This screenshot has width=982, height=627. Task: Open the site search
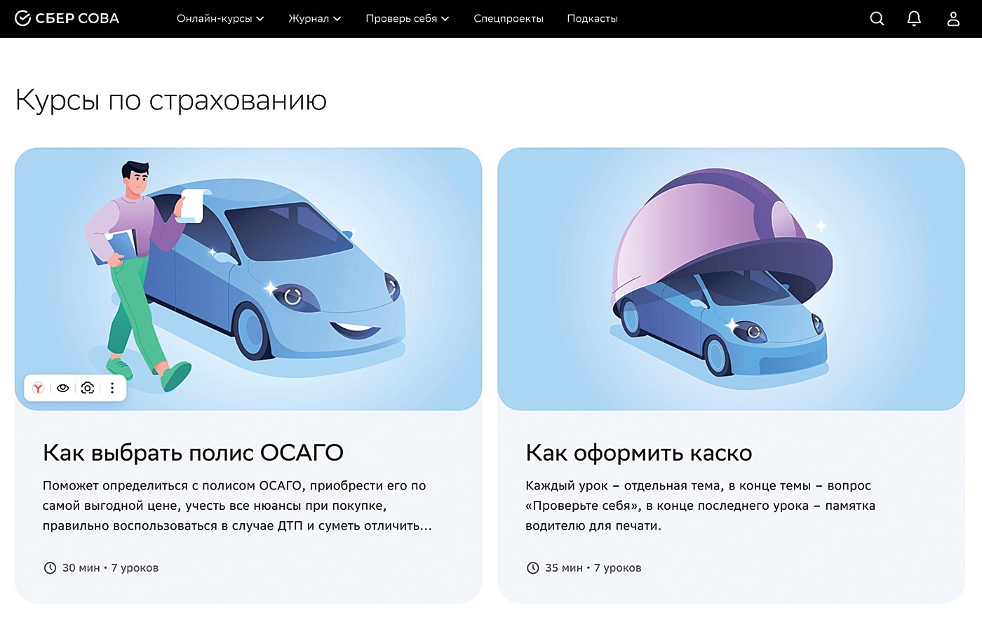(x=877, y=19)
